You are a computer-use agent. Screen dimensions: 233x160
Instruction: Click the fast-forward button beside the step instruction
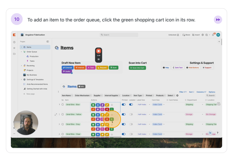[218, 20]
